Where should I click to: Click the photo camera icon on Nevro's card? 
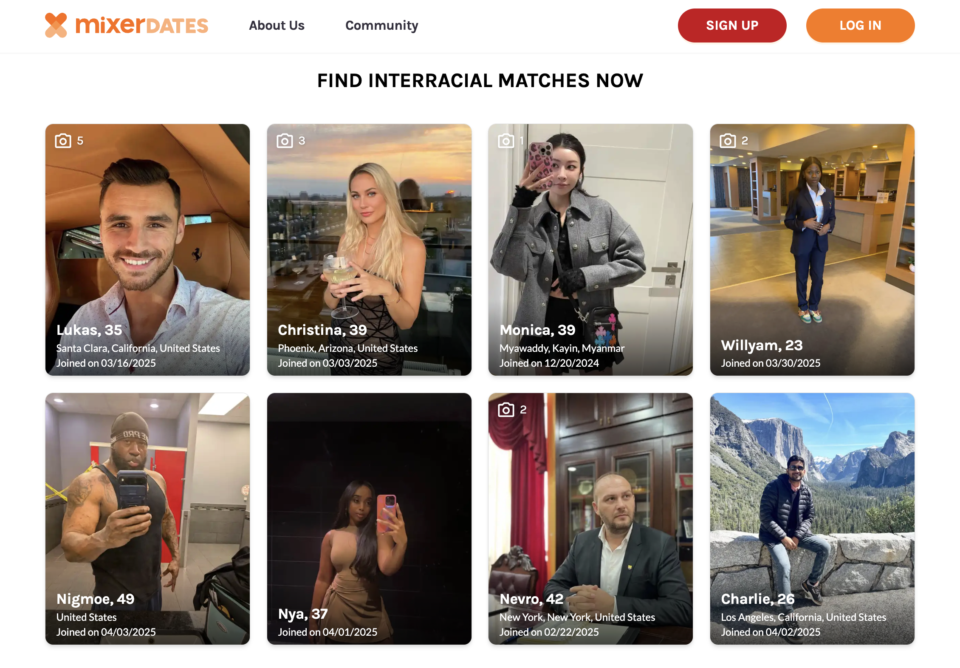[506, 410]
